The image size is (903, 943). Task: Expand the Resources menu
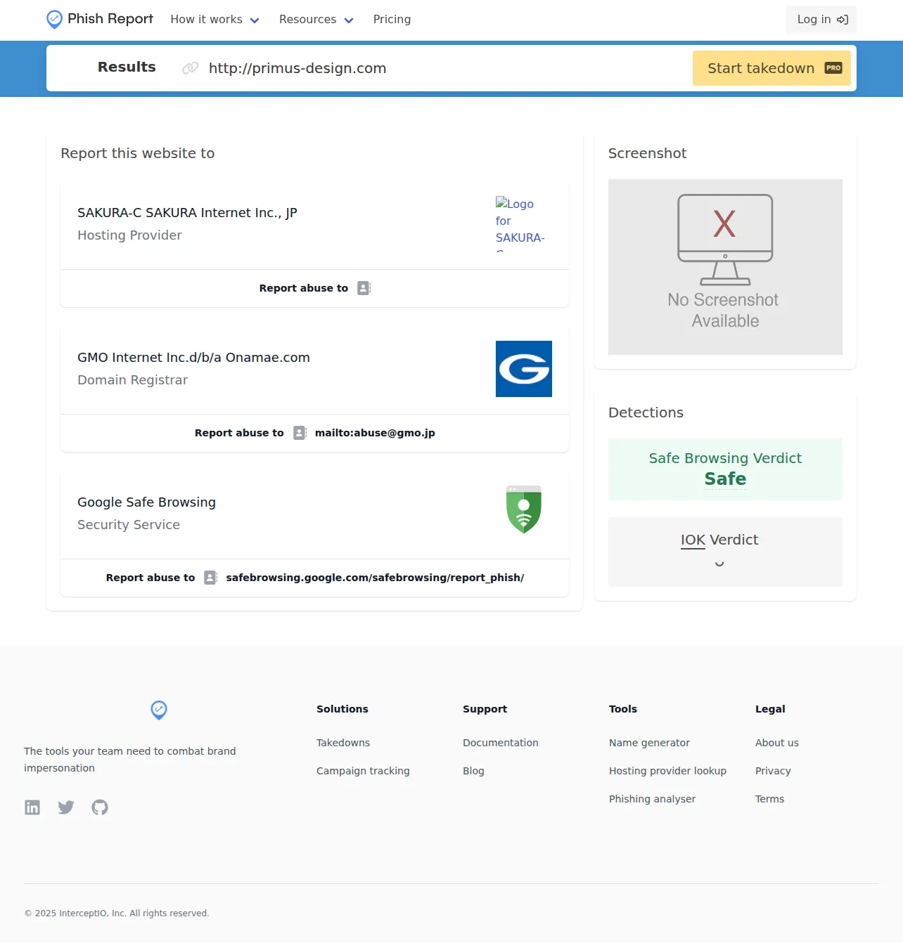[316, 20]
